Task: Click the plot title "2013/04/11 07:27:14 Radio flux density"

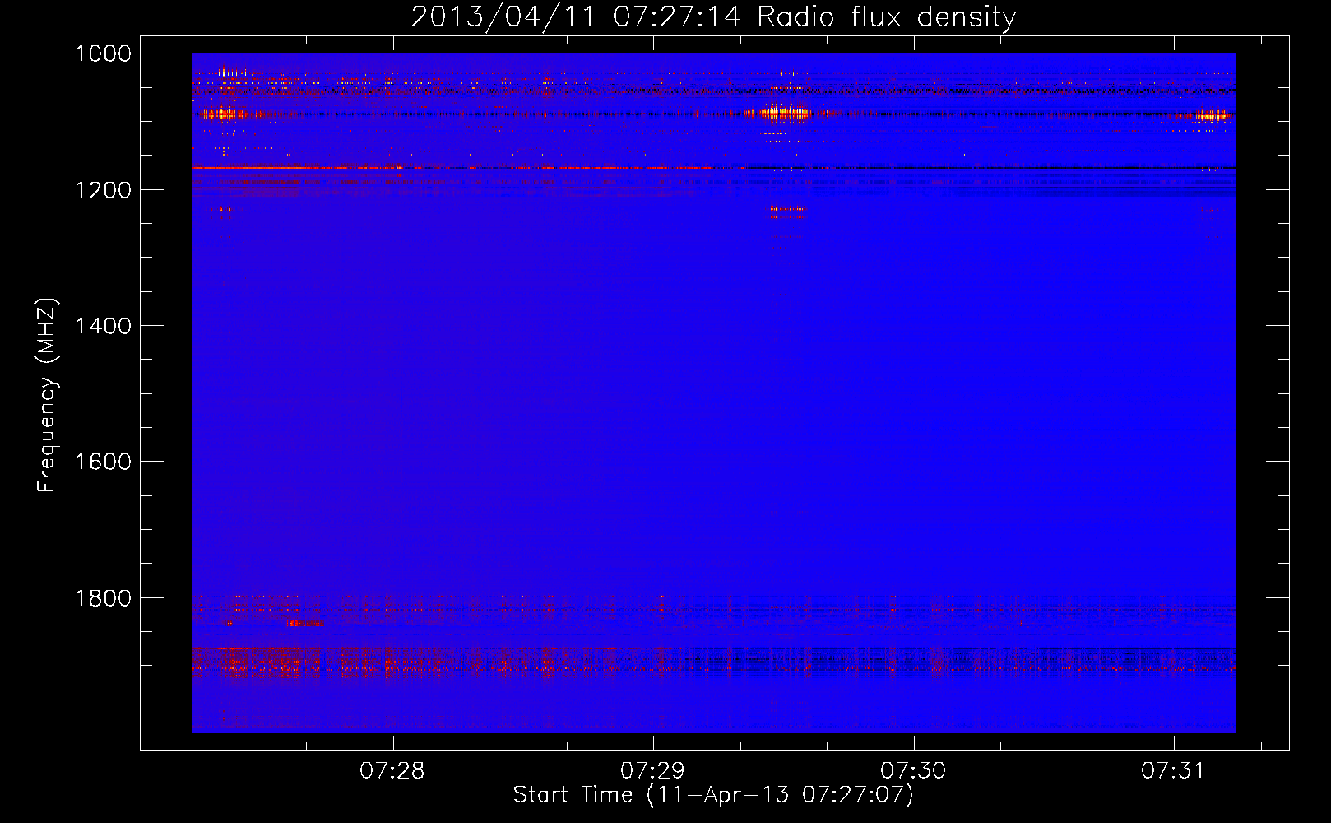Action: 713,17
